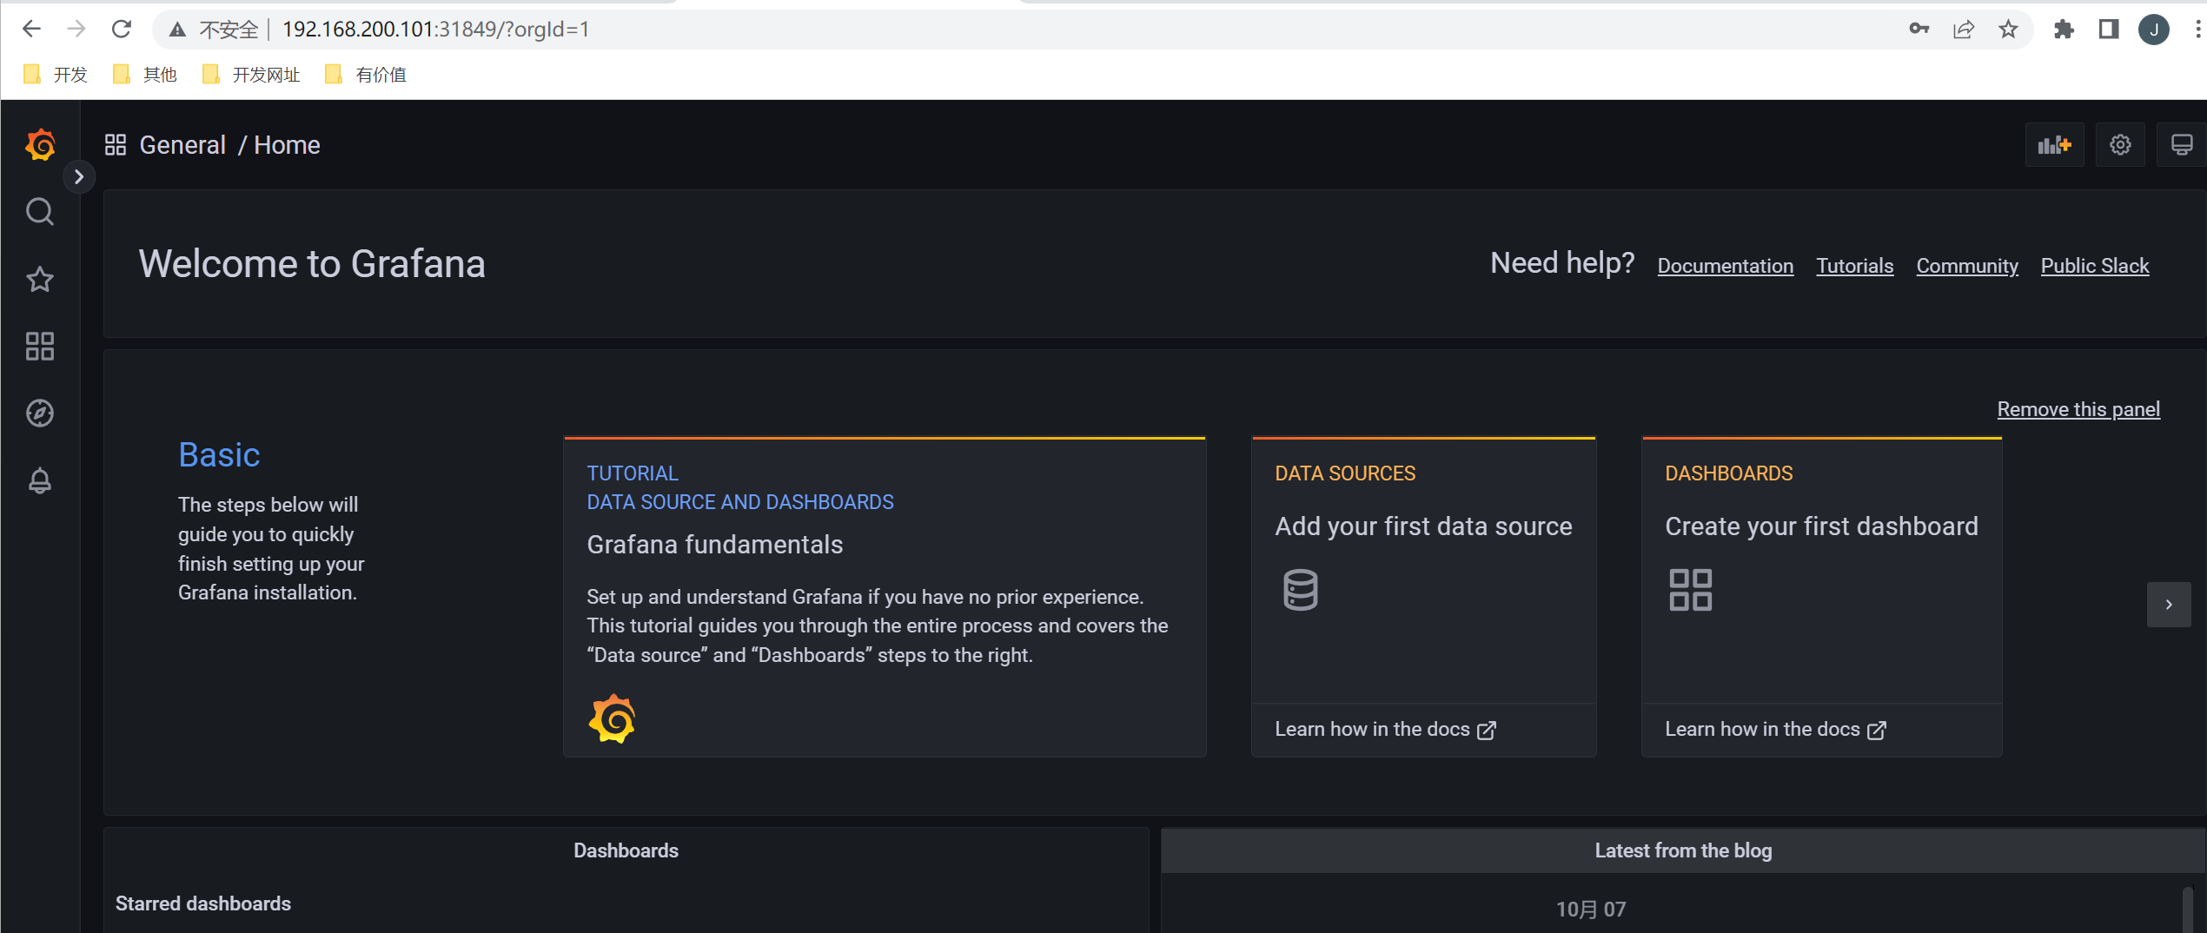This screenshot has width=2207, height=933.
Task: Open 其他 bookmark folder
Action: click(145, 75)
